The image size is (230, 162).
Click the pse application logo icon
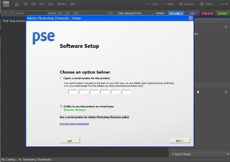6,4
